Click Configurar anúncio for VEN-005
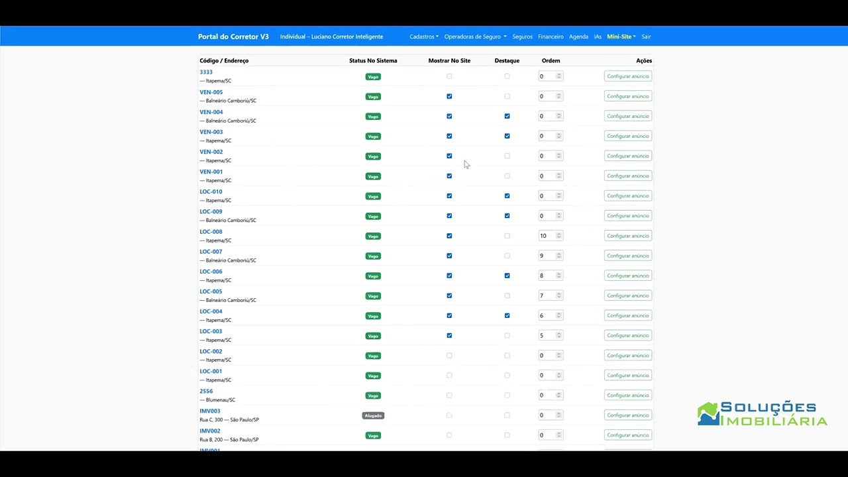This screenshot has width=848, height=477. point(628,96)
